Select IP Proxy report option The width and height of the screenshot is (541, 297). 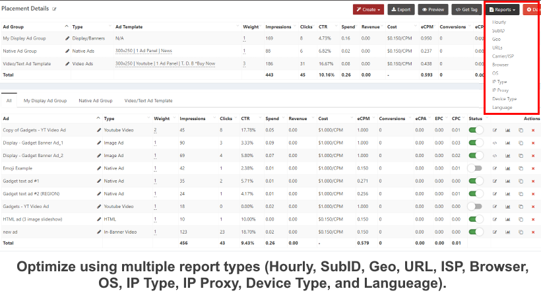pyautogui.click(x=500, y=90)
